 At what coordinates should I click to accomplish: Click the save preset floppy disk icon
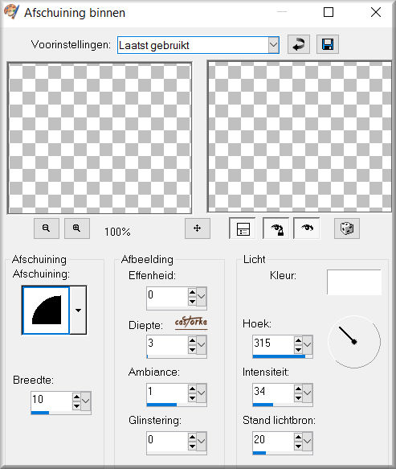click(328, 44)
